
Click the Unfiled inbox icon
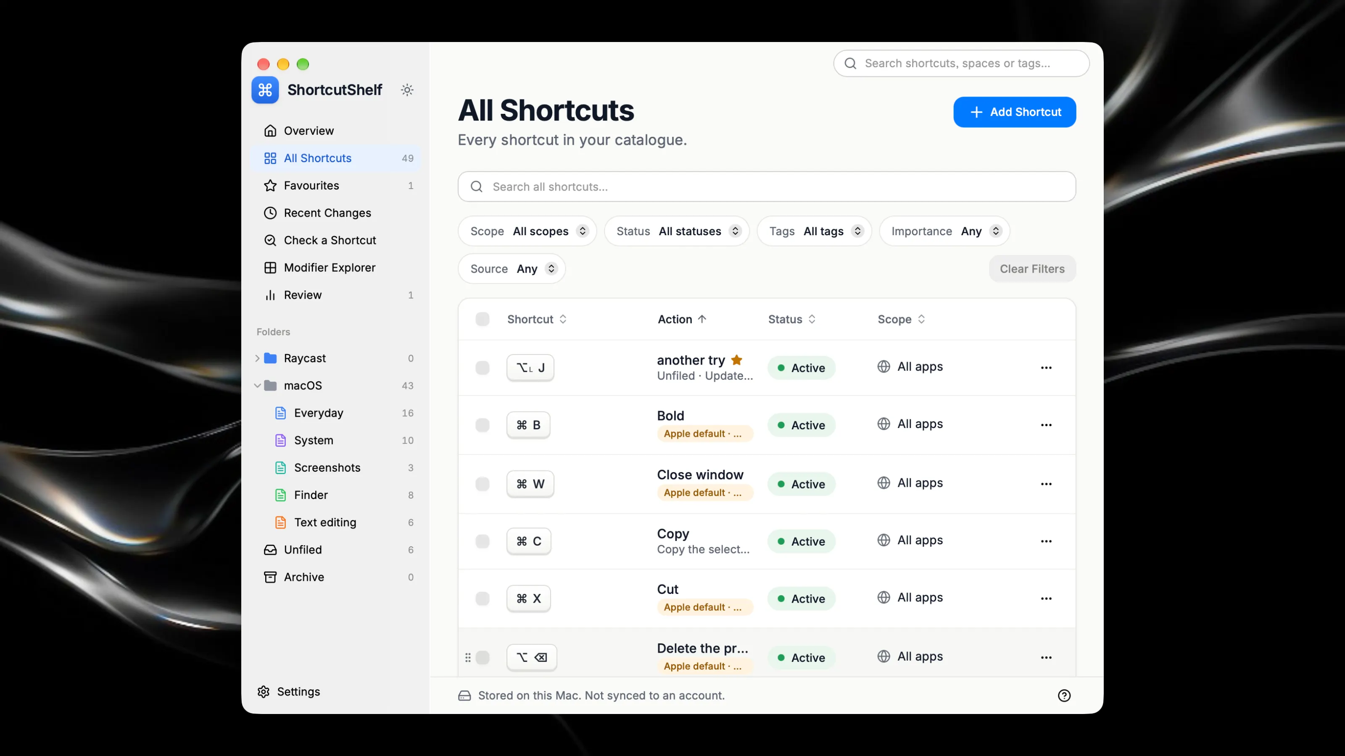[270, 549]
